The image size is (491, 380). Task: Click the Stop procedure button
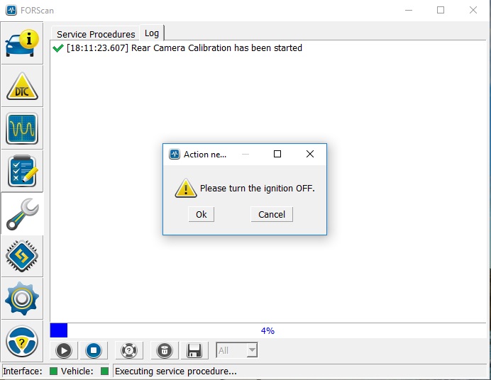point(94,350)
